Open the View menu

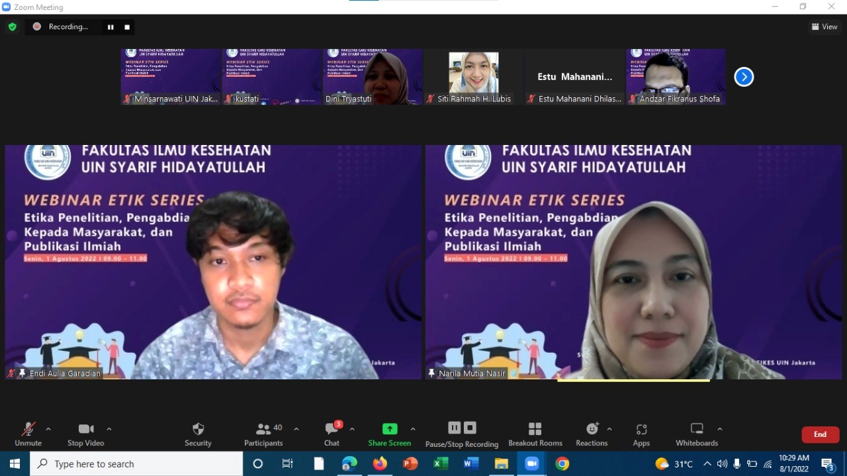pyautogui.click(x=824, y=26)
